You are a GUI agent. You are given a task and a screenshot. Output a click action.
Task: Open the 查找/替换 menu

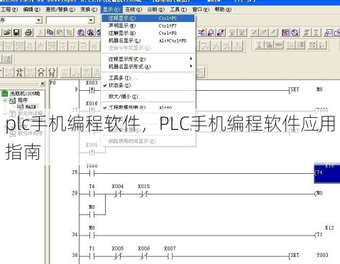60,9
